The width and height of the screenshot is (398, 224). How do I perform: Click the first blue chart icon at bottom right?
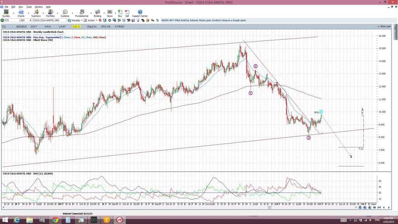tap(360, 207)
